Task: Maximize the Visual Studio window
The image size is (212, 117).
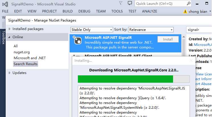Action: click(x=207, y=3)
